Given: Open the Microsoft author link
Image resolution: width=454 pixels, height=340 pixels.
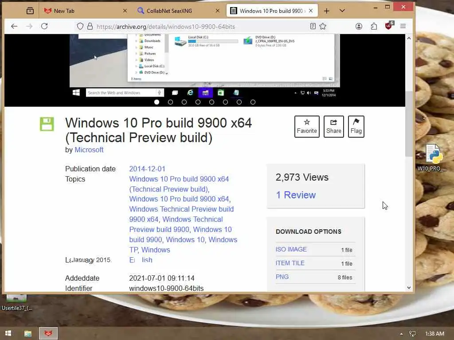Looking at the screenshot, I should [89, 150].
